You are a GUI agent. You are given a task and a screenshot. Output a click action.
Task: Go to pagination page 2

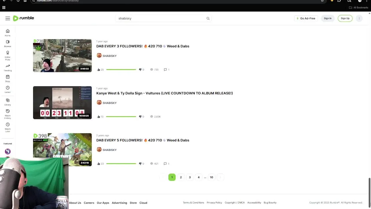coord(181,177)
